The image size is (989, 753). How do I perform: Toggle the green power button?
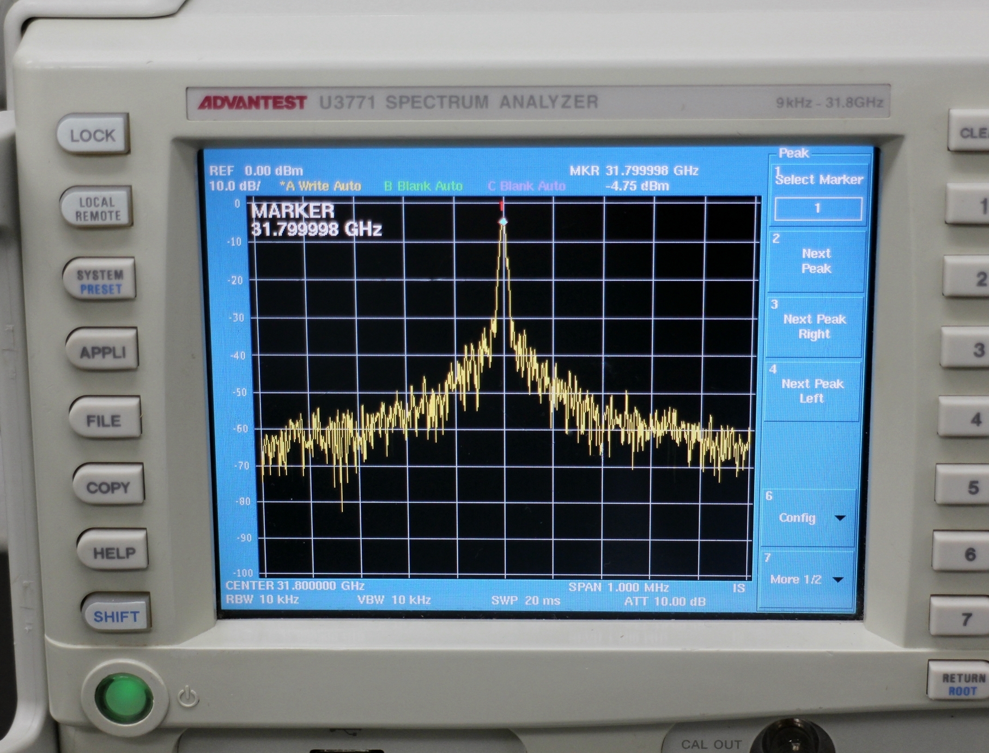click(x=124, y=698)
